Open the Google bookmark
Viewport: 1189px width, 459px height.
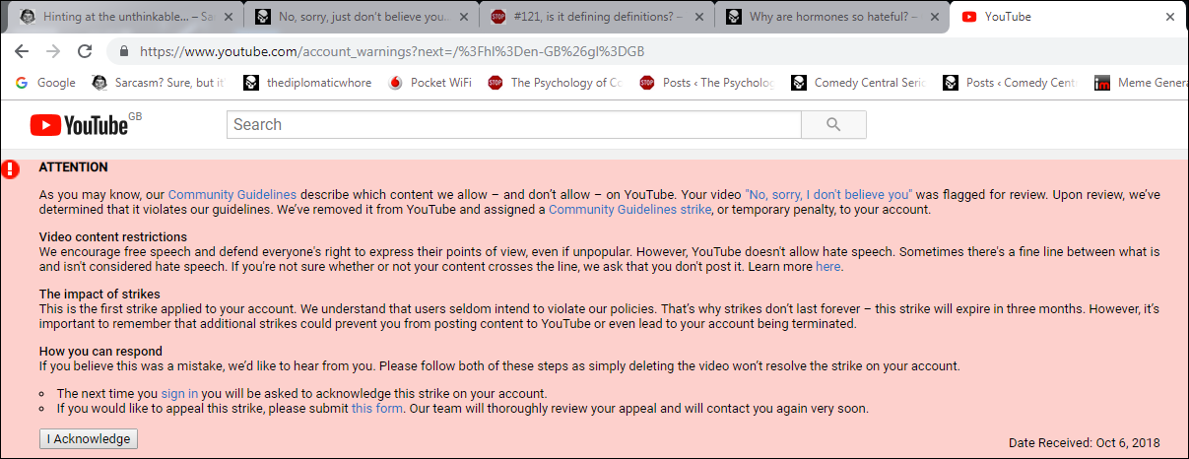point(45,83)
